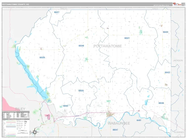Click the MarketMaps logo in header

click(177, 4)
